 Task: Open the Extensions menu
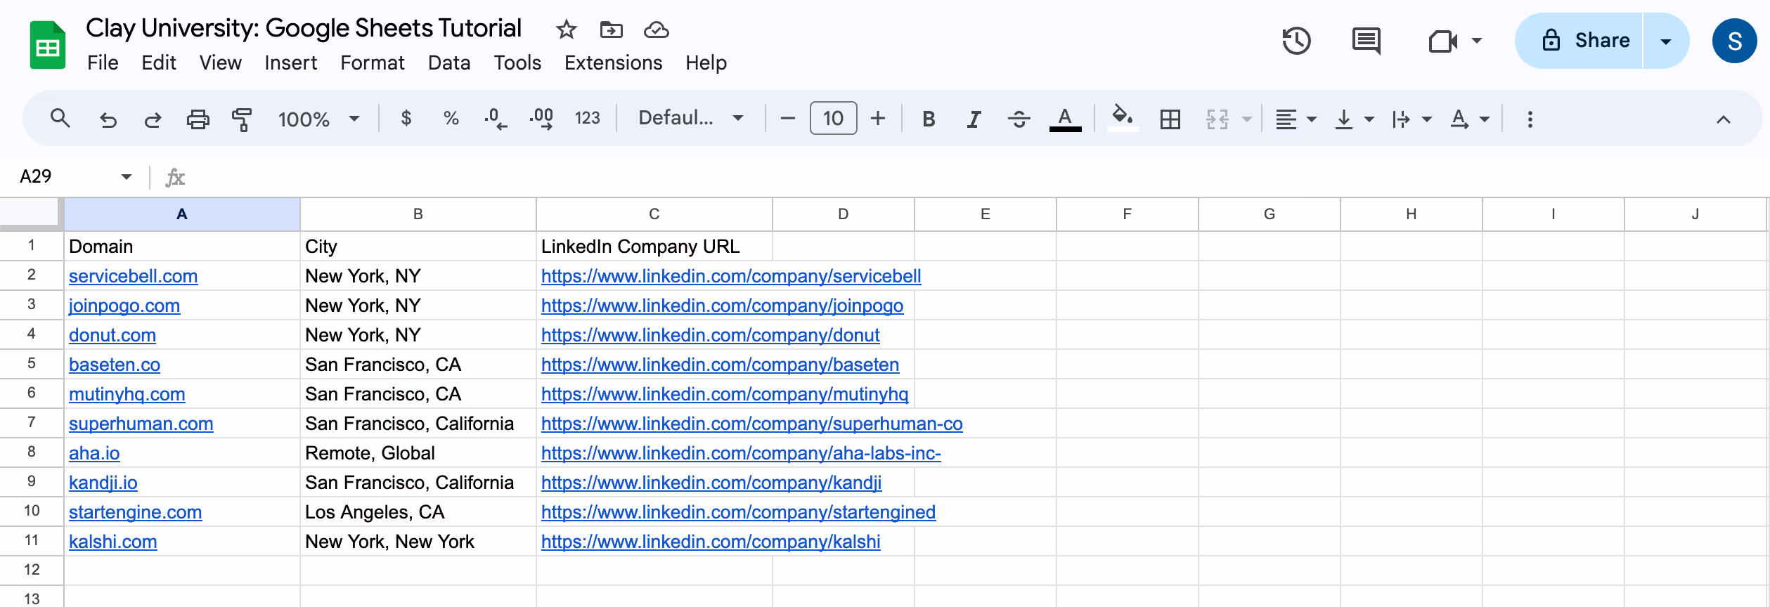coord(613,63)
